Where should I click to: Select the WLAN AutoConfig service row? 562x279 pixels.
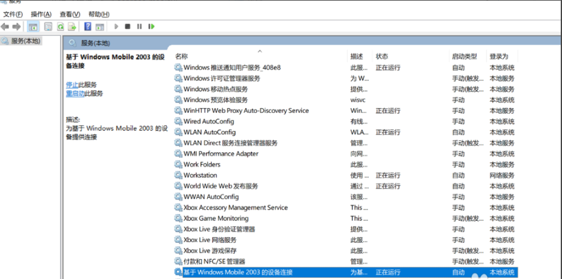[209, 132]
